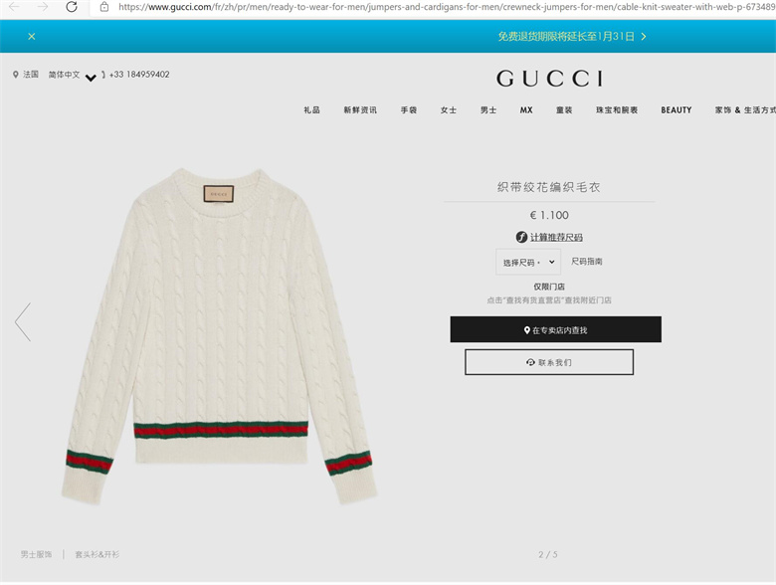Screen dimensions: 776x585
Task: Click the 套头衫&开衫 breadcrumb link
Action: click(97, 554)
